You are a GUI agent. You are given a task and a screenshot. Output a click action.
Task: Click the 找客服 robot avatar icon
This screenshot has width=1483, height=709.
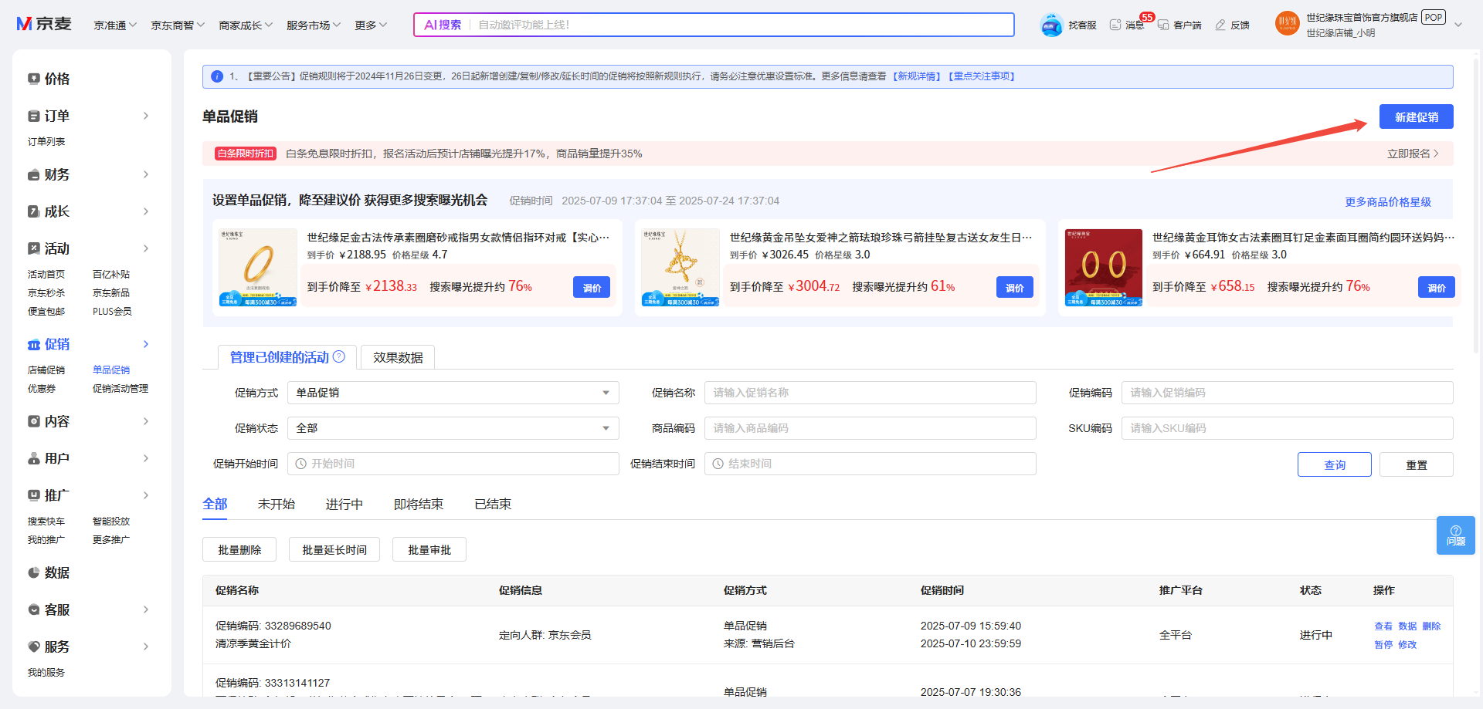tap(1051, 25)
